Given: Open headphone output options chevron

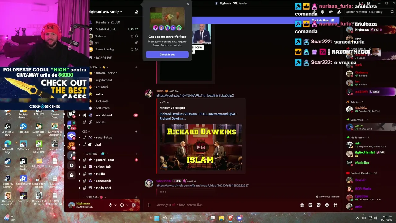Looking at the screenshot, I should pos(127,205).
